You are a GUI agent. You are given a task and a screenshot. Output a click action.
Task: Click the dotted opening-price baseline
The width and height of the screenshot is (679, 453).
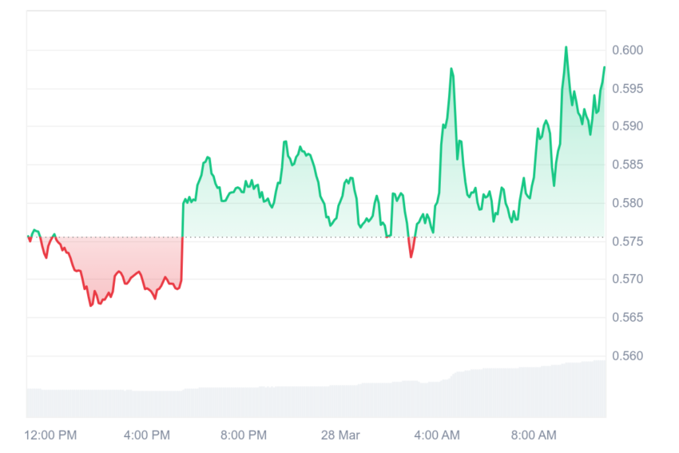pos(316,237)
